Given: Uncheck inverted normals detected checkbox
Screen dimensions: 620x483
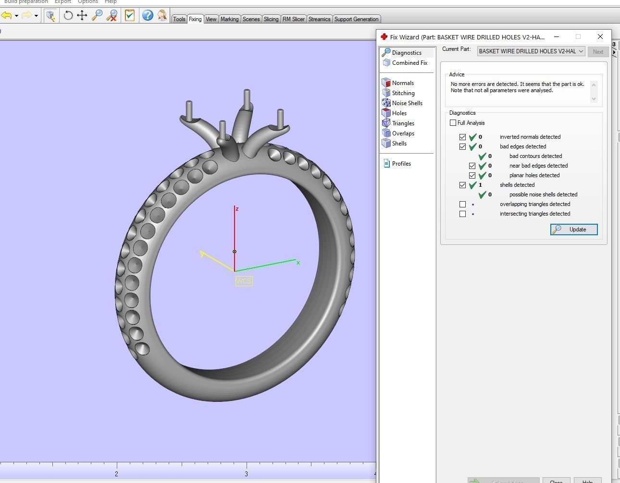Looking at the screenshot, I should point(462,137).
